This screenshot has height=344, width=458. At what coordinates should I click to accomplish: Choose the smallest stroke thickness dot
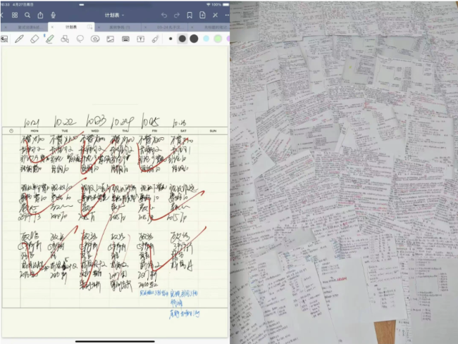click(171, 39)
